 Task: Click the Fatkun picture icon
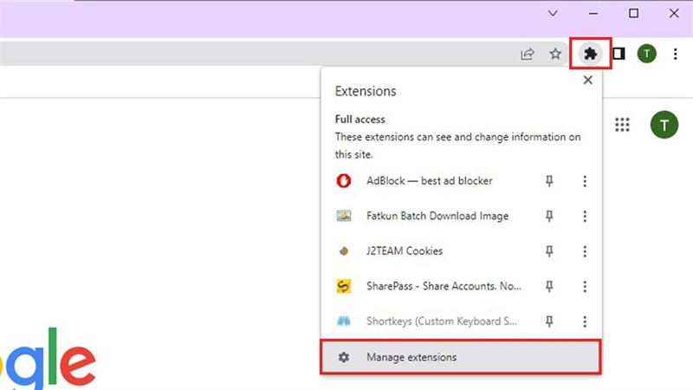344,216
